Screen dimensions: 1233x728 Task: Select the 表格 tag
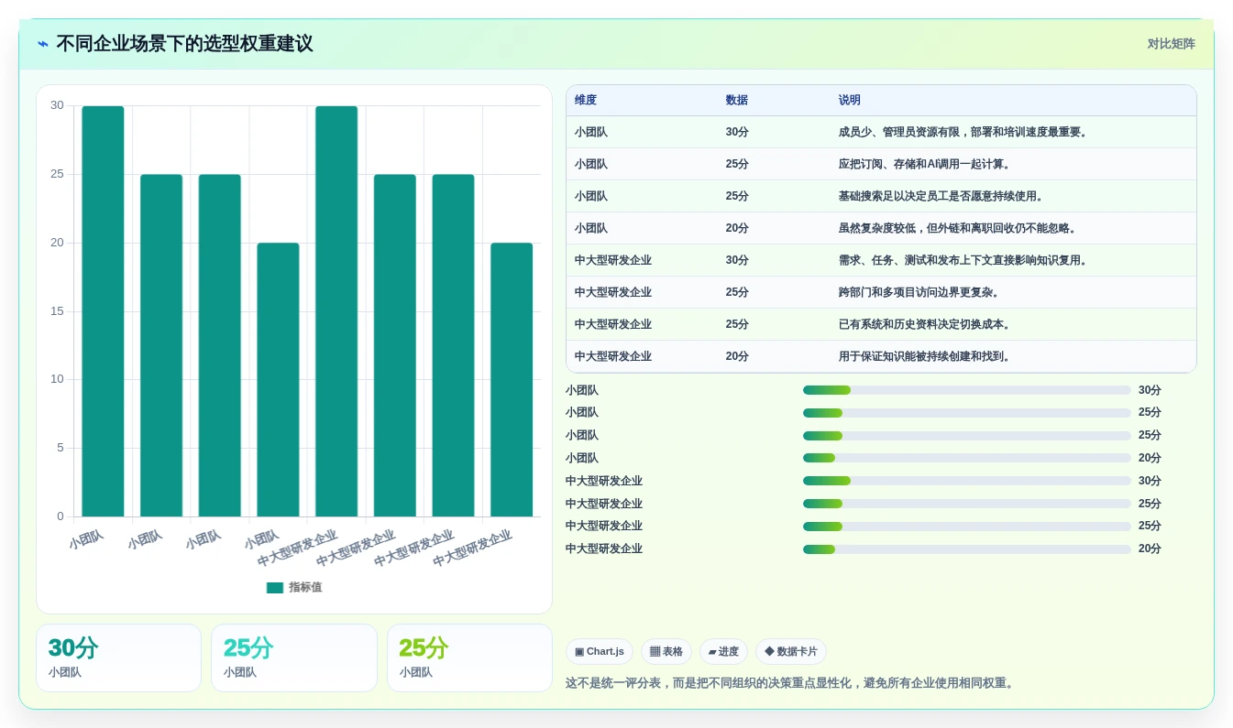(666, 652)
